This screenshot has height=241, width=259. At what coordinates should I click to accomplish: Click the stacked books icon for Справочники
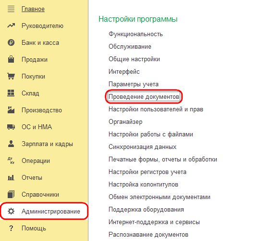pos(11,194)
